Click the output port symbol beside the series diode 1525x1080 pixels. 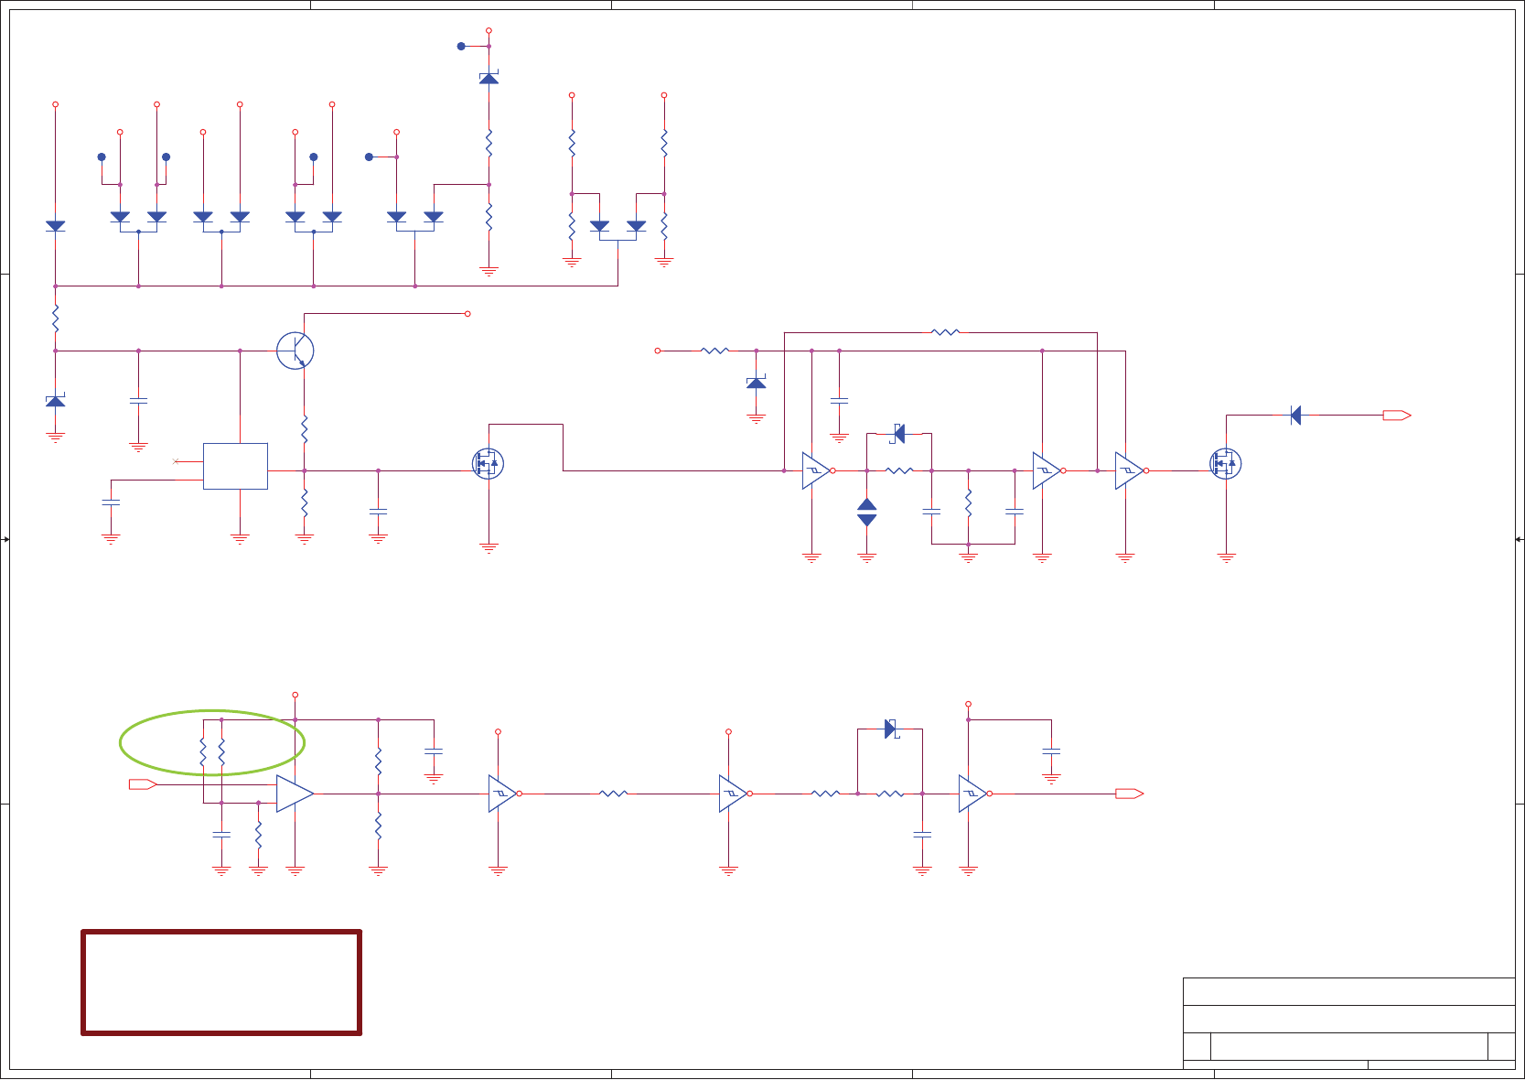[1397, 416]
